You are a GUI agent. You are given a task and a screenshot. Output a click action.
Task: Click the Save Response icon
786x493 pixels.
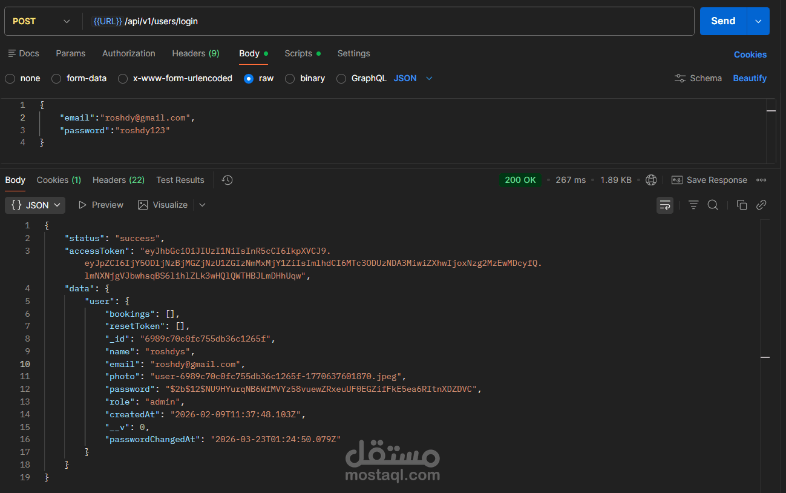pyautogui.click(x=677, y=180)
